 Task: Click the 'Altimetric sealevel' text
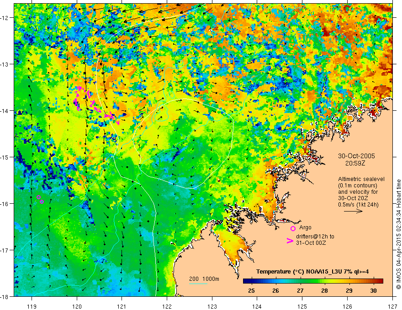pos(361,179)
